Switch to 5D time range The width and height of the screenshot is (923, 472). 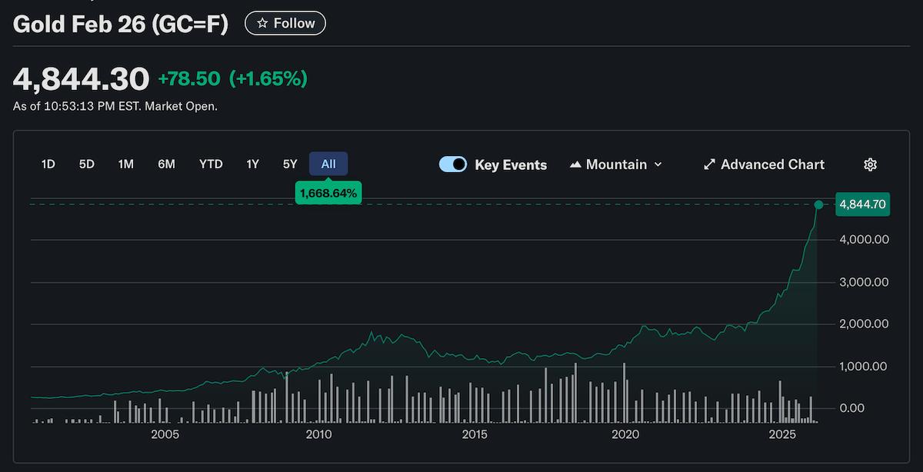86,164
